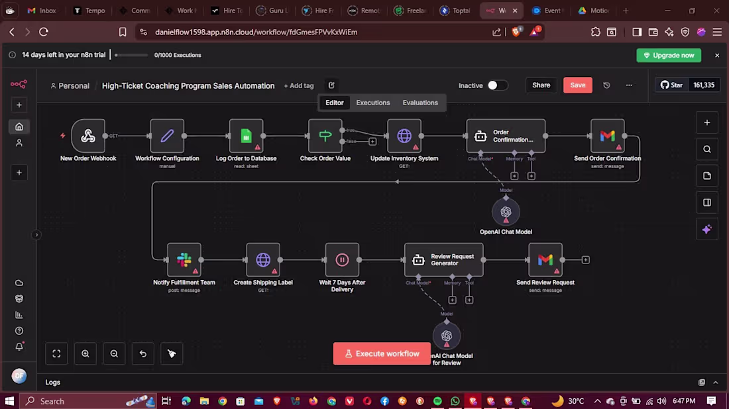
Task: Open the DF user avatar menu
Action: (19, 376)
